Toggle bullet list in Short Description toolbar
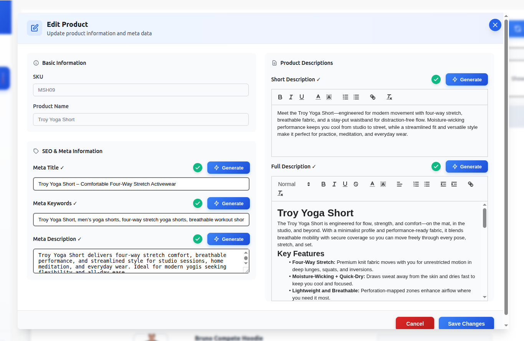Screen dimensions: 524x341 356,97
